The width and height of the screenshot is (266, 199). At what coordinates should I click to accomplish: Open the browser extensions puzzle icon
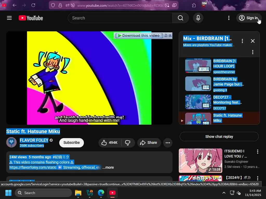(x=194, y=5)
